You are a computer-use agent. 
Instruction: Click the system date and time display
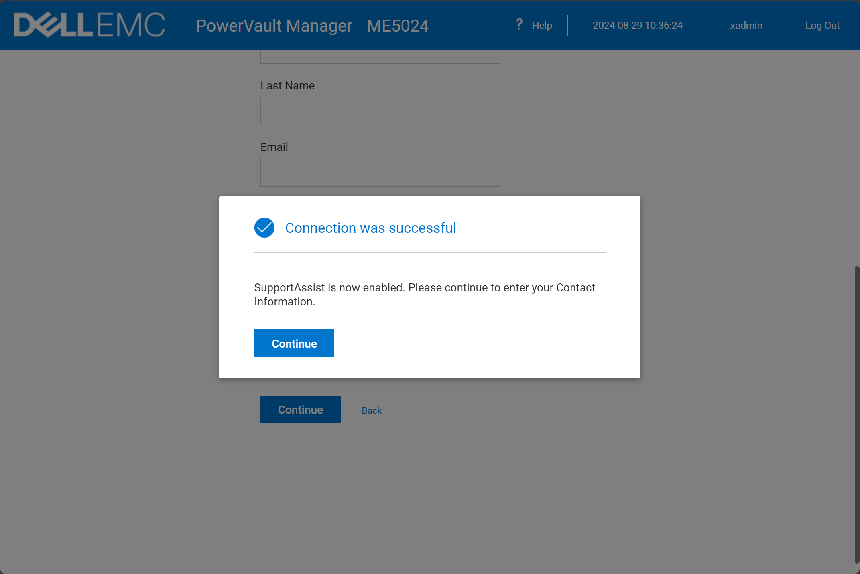pyautogui.click(x=637, y=26)
